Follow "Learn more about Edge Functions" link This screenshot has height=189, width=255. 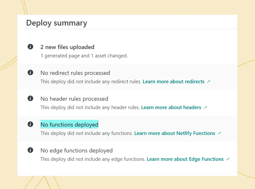pos(185,159)
